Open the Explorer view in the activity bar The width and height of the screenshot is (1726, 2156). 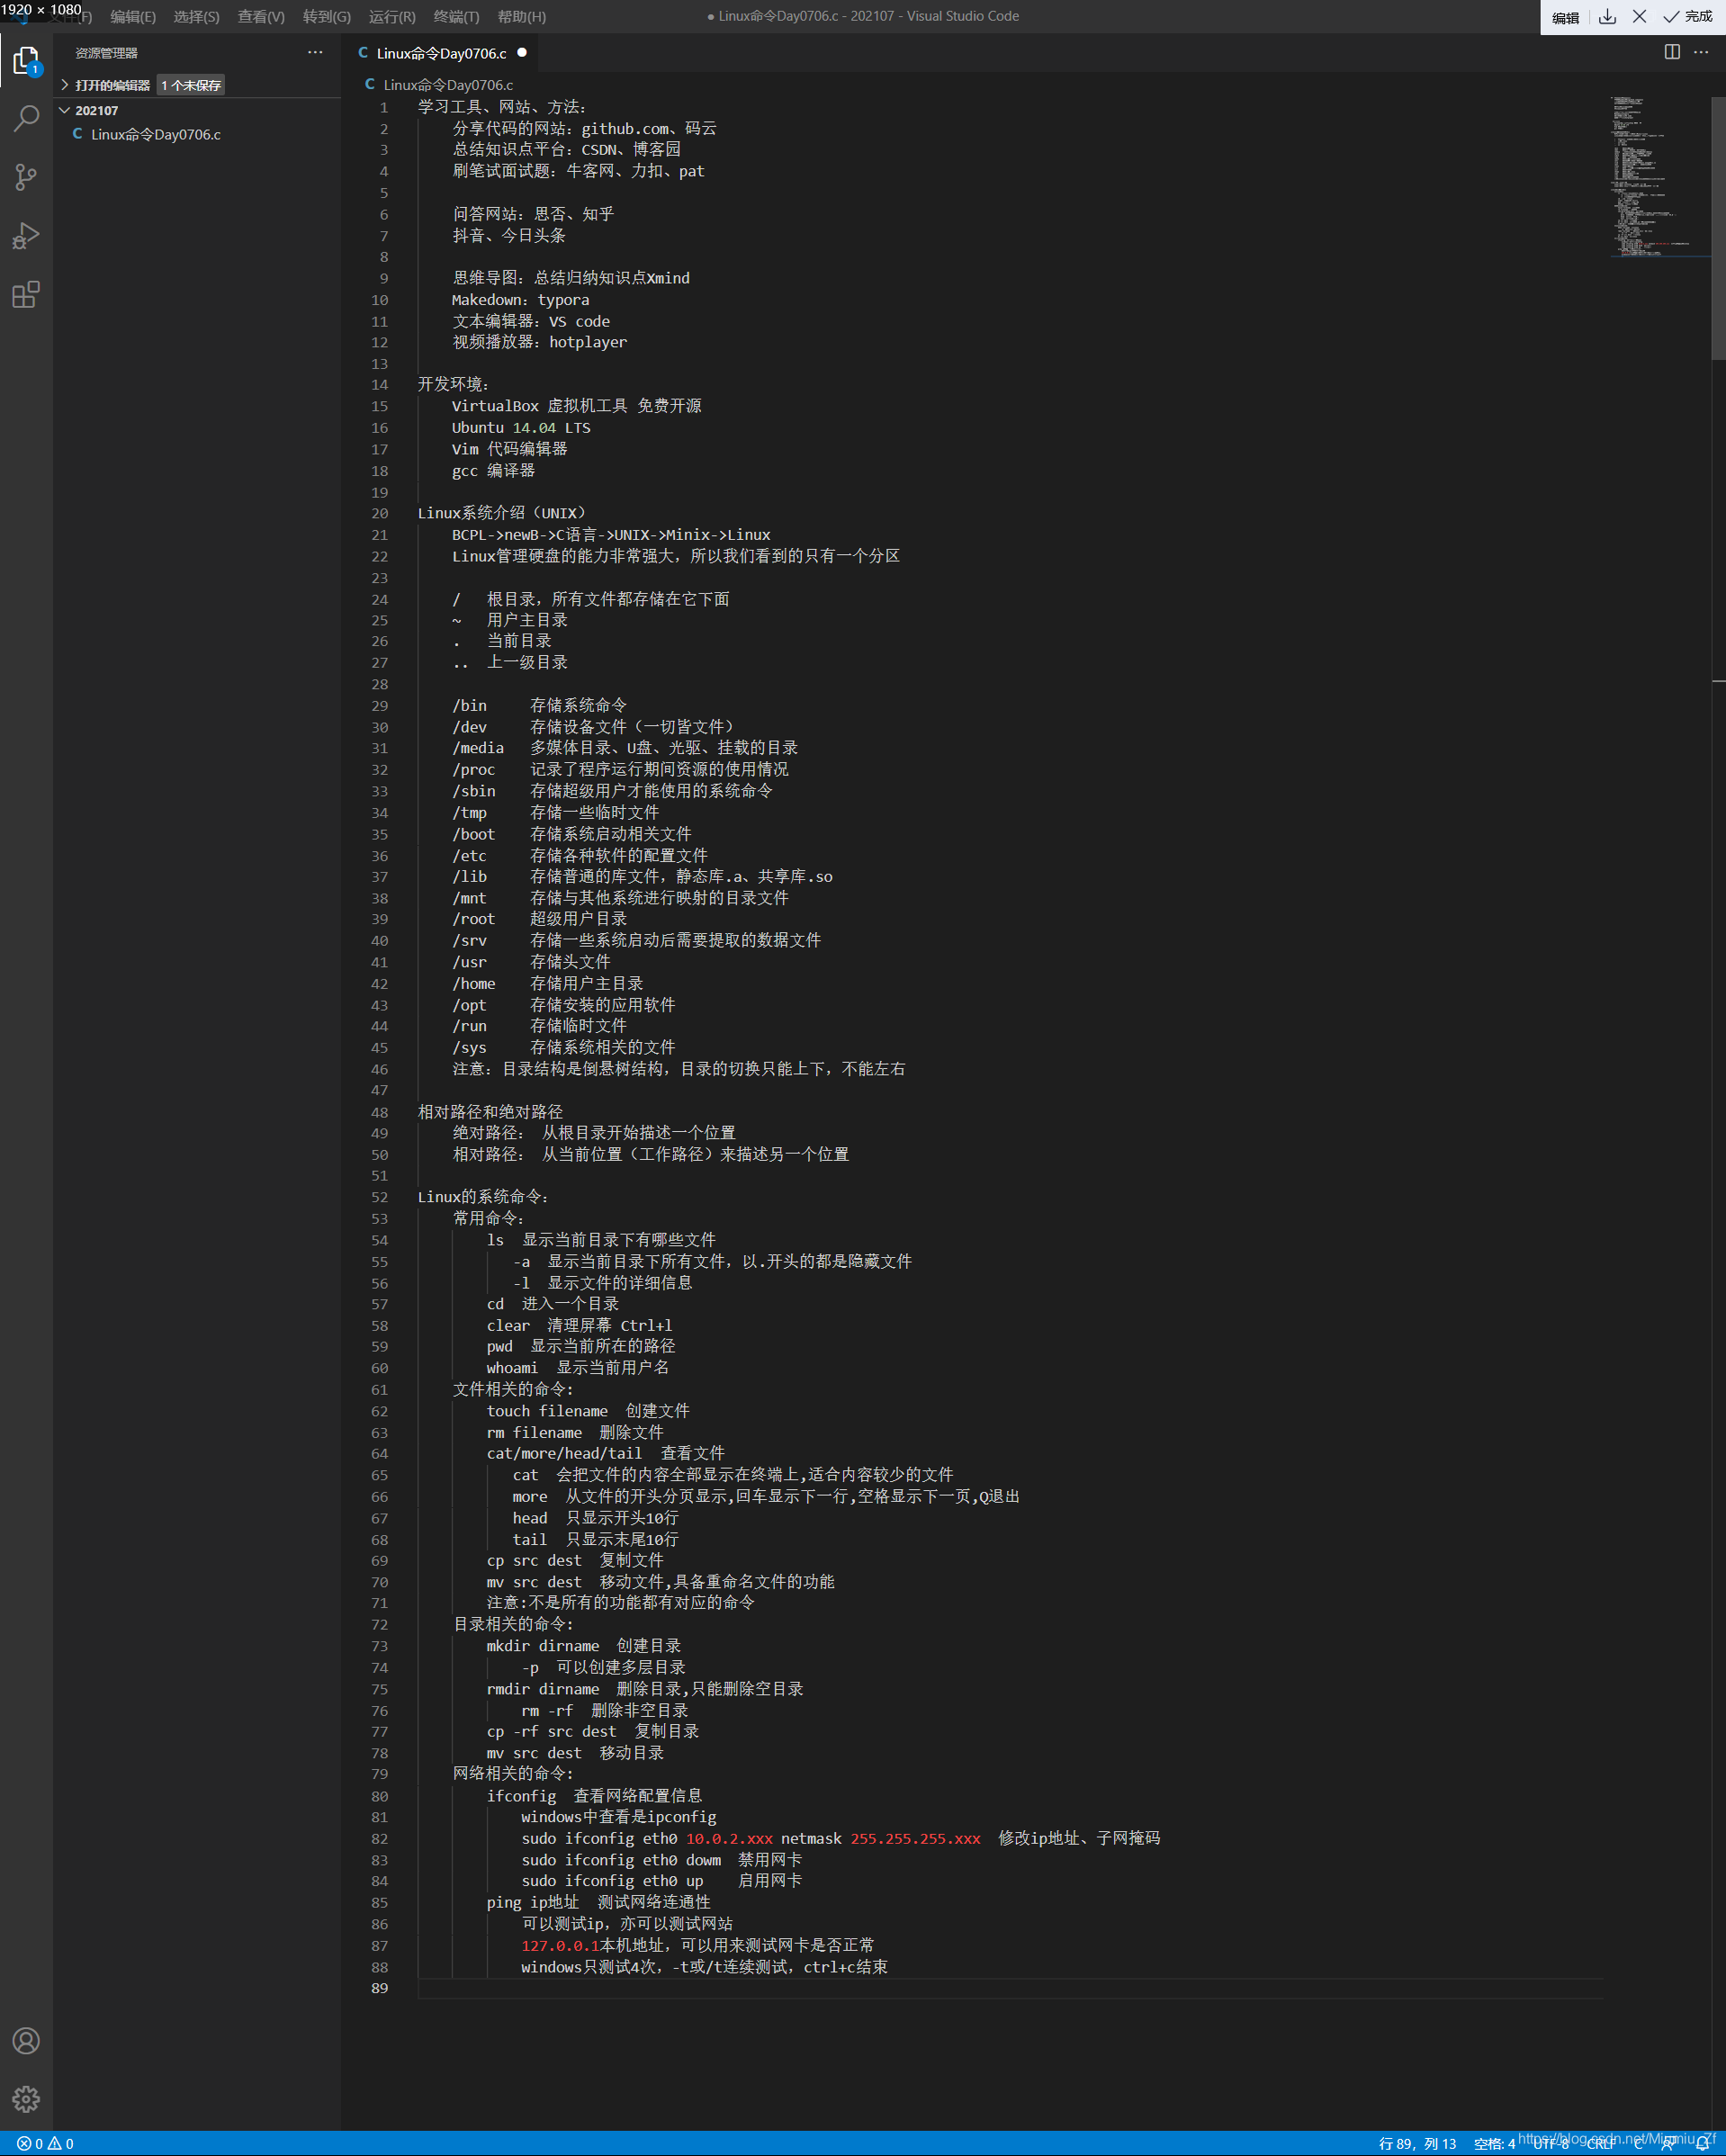(26, 60)
